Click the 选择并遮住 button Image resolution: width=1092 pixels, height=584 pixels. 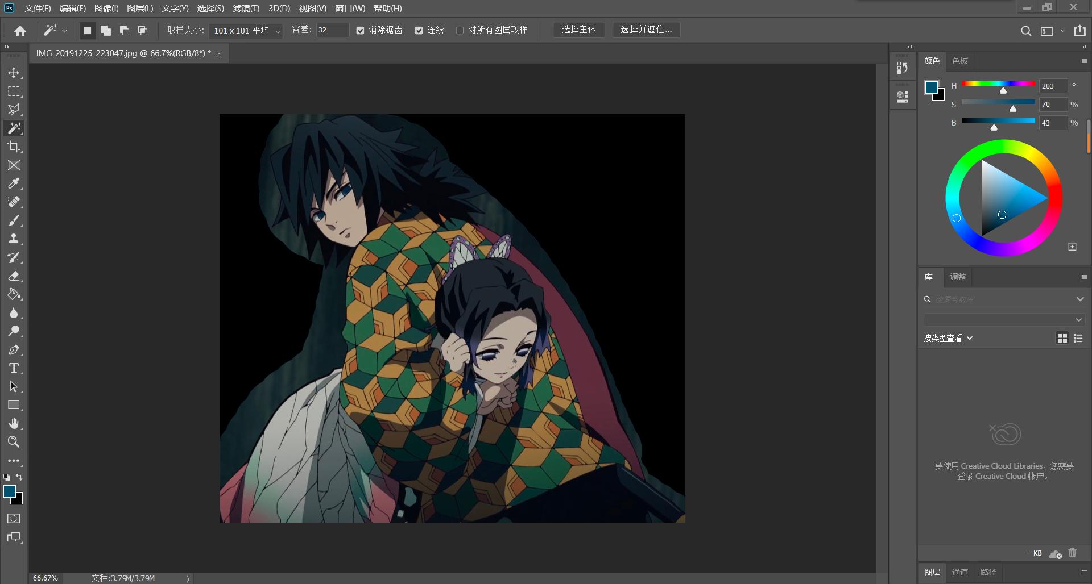[646, 30]
